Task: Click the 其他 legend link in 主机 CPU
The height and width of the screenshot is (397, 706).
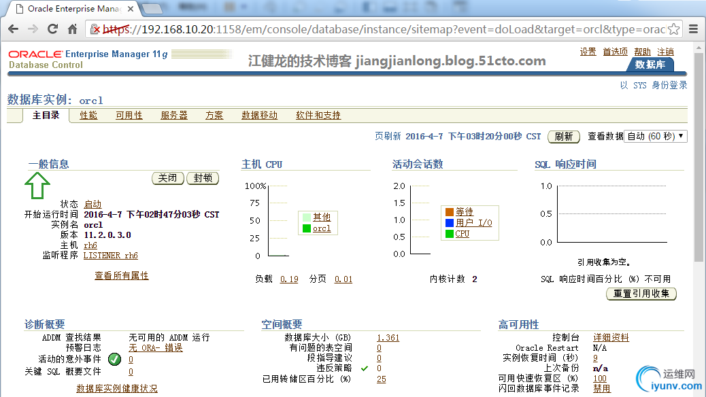Action: click(322, 217)
